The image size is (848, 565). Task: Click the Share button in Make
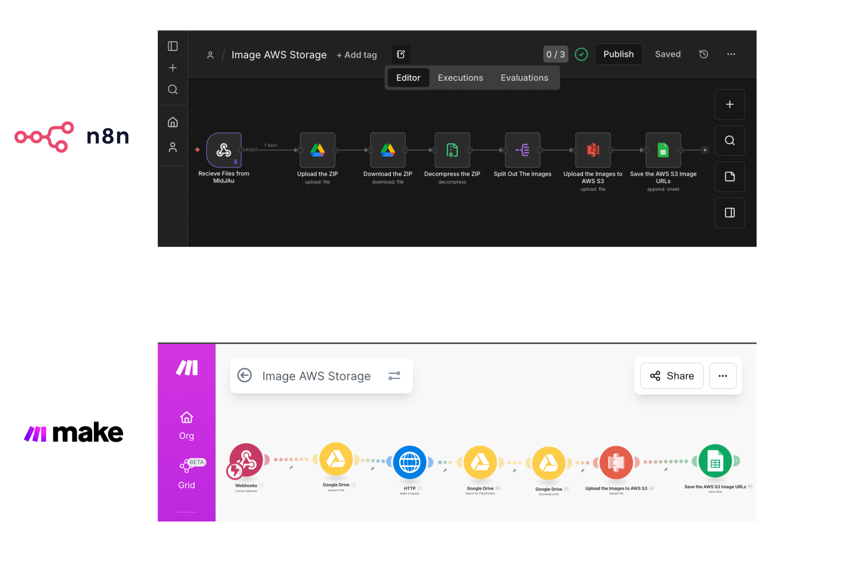671,376
